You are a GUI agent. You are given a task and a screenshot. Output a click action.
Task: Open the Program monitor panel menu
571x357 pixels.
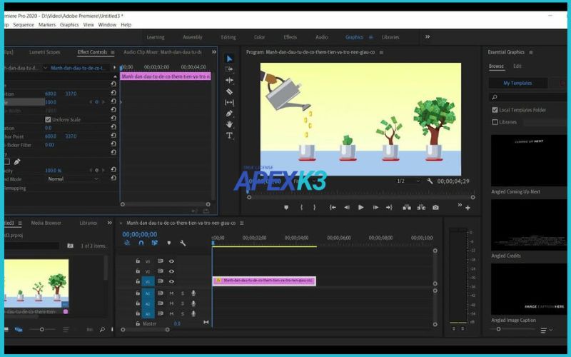pos(381,52)
